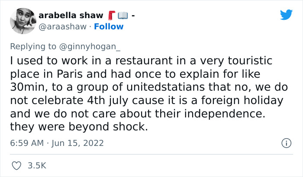Viewport: 303px width, 177px height.
Task: Open the circled info icon
Action: coord(286,143)
